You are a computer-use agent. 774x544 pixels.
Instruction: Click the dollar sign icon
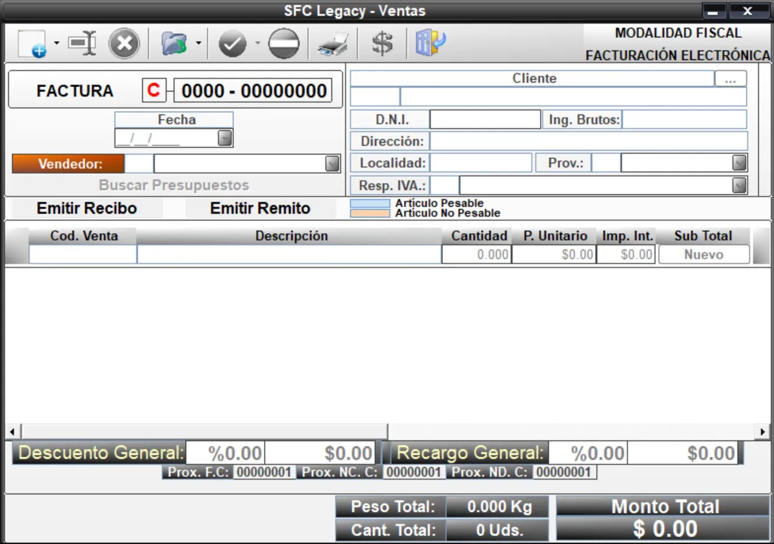pyautogui.click(x=382, y=44)
